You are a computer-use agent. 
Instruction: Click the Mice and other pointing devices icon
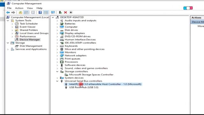point(62,49)
